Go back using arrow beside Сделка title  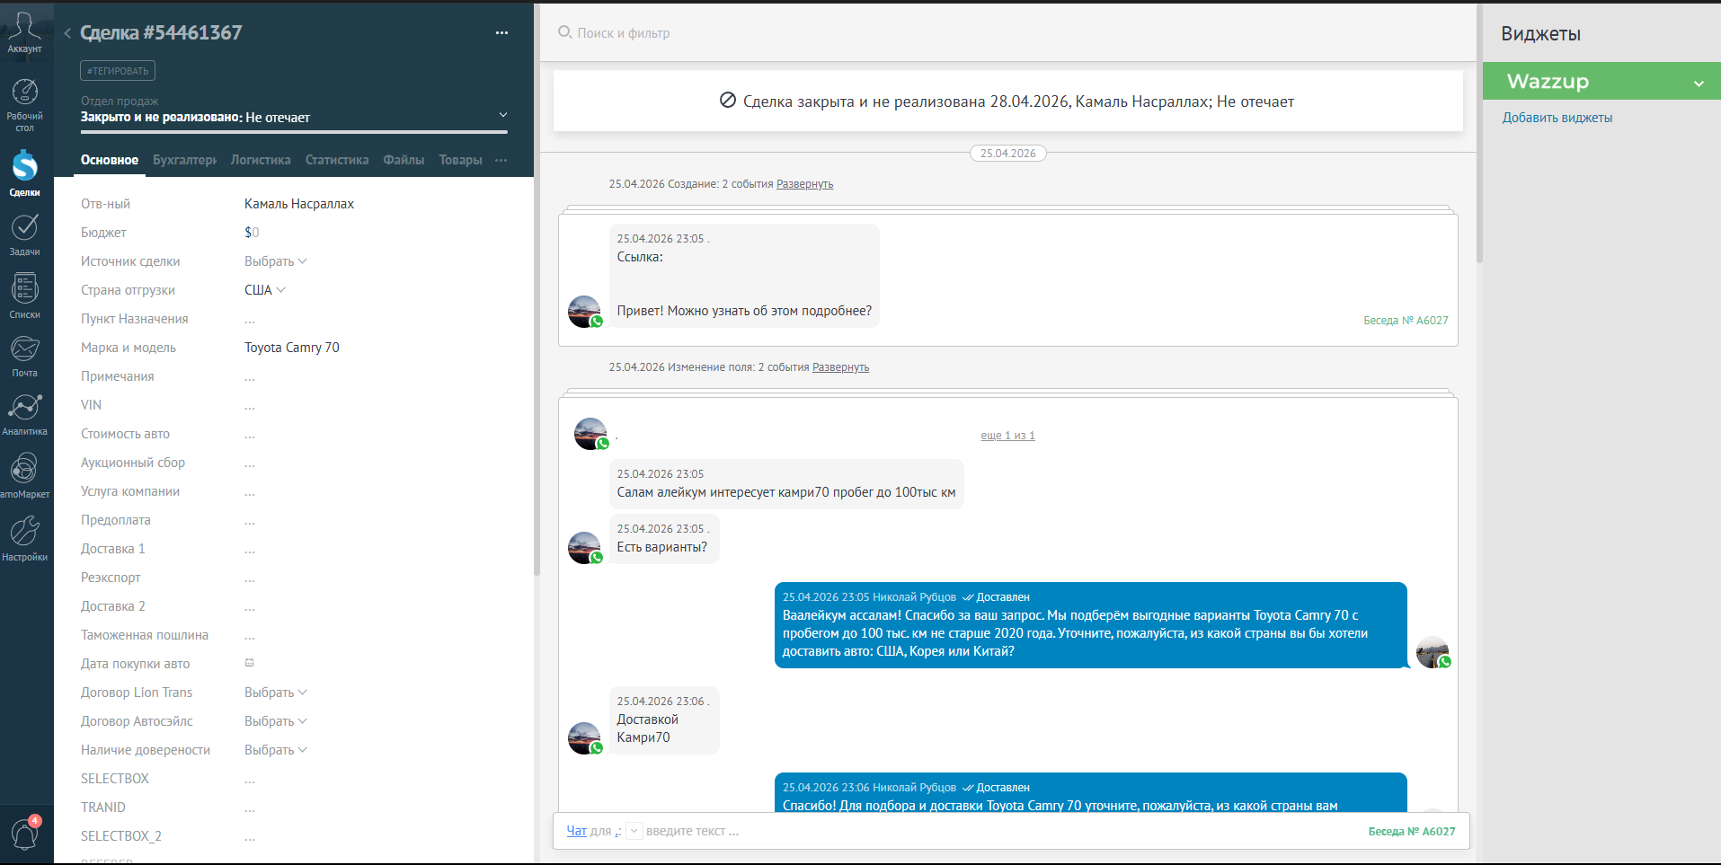(x=67, y=33)
